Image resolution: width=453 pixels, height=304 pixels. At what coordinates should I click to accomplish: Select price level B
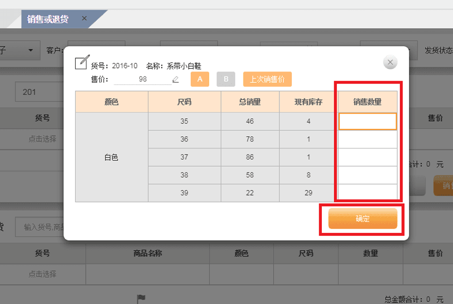point(226,80)
